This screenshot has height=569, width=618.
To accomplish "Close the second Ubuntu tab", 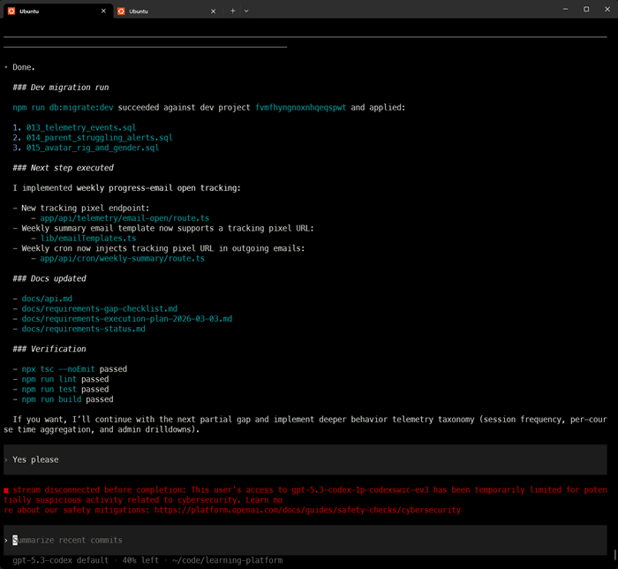I will pos(213,11).
